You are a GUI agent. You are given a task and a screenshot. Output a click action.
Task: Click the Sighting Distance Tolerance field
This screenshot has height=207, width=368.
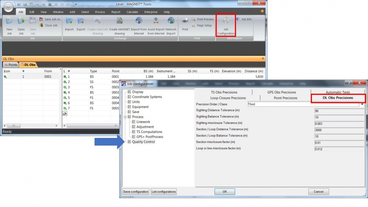click(340, 111)
